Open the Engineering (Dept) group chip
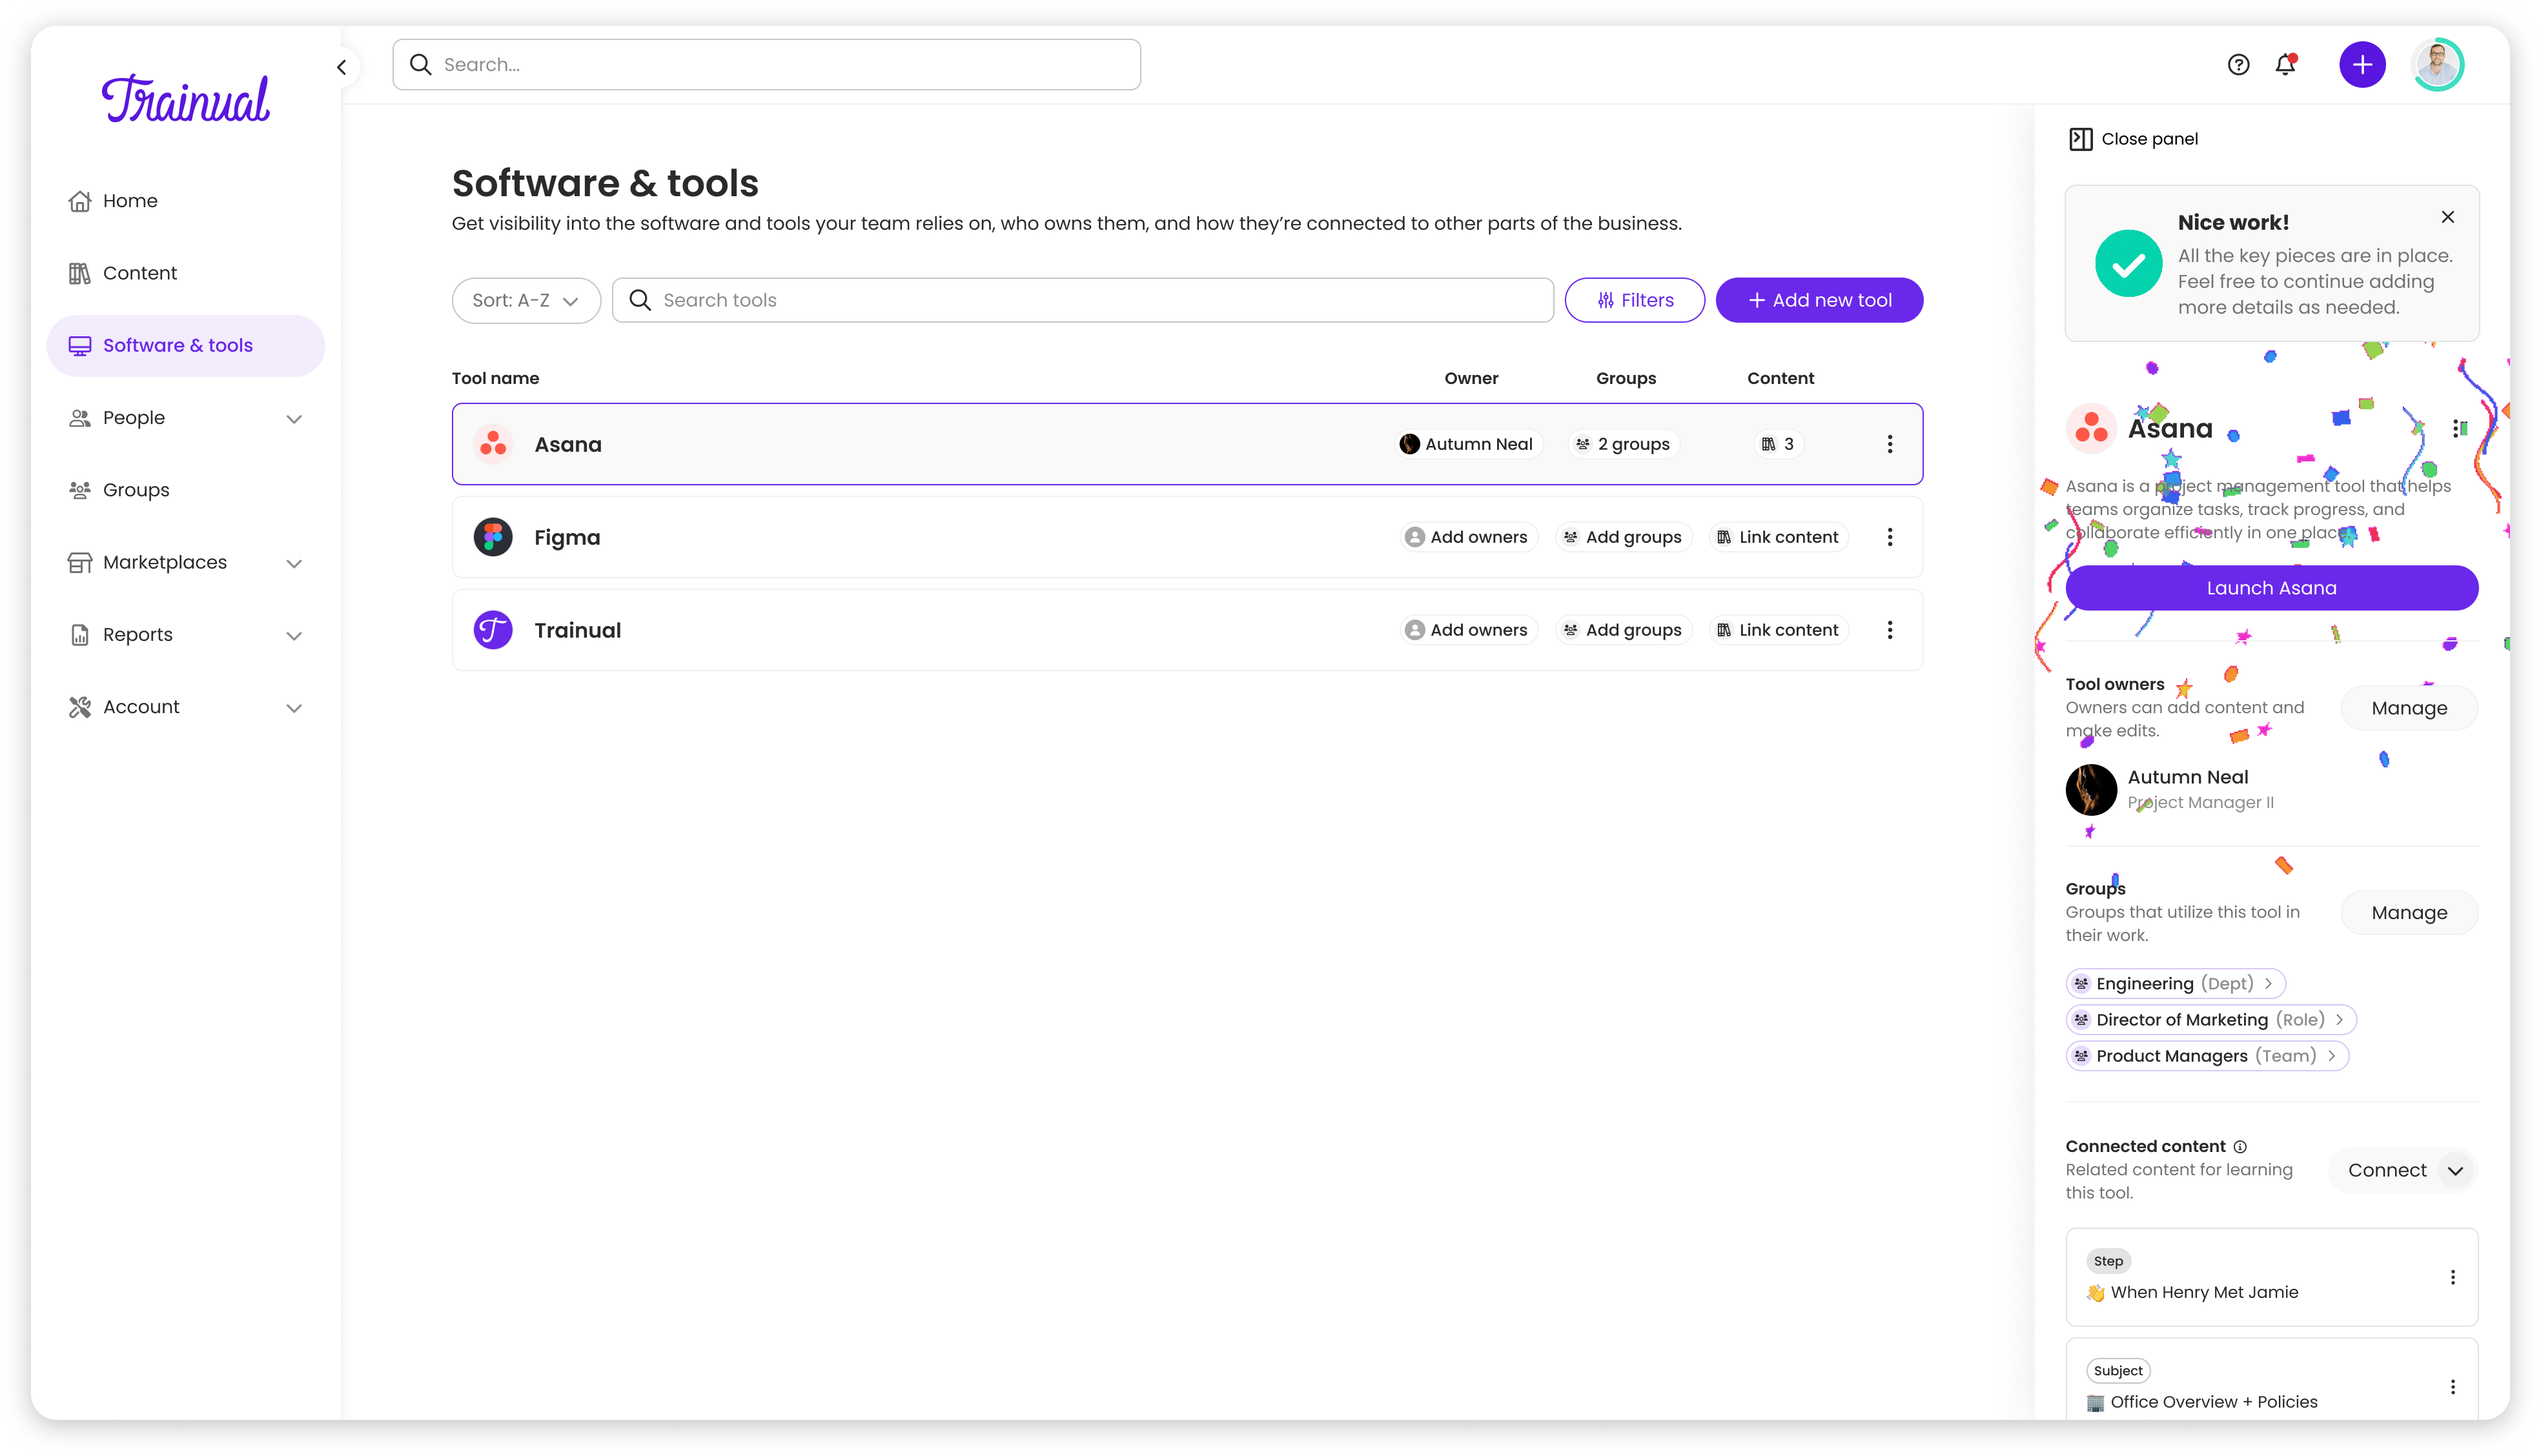The height and width of the screenshot is (1456, 2541). point(2175,983)
